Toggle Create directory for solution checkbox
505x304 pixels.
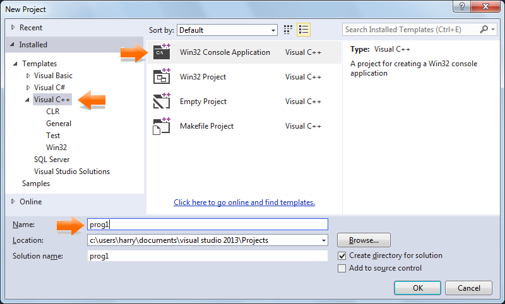[342, 255]
